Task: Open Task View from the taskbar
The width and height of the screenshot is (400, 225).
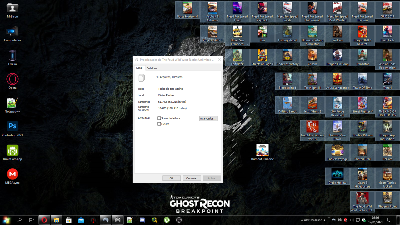Action: coord(31,220)
